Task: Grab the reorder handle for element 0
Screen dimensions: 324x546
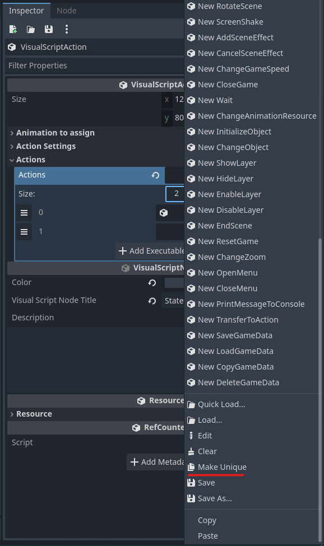Action: coord(24,213)
